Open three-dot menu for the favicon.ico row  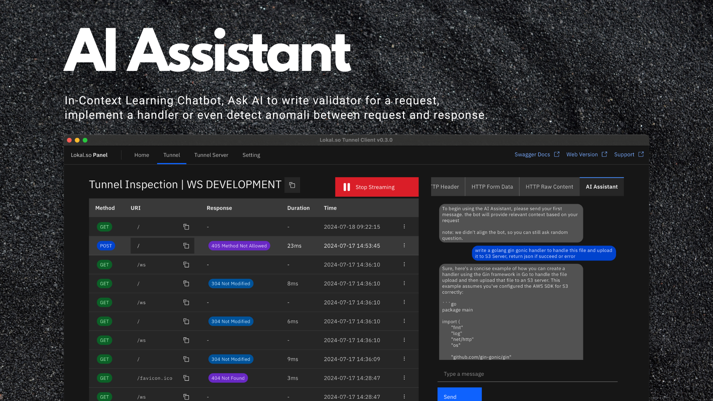pos(404,378)
